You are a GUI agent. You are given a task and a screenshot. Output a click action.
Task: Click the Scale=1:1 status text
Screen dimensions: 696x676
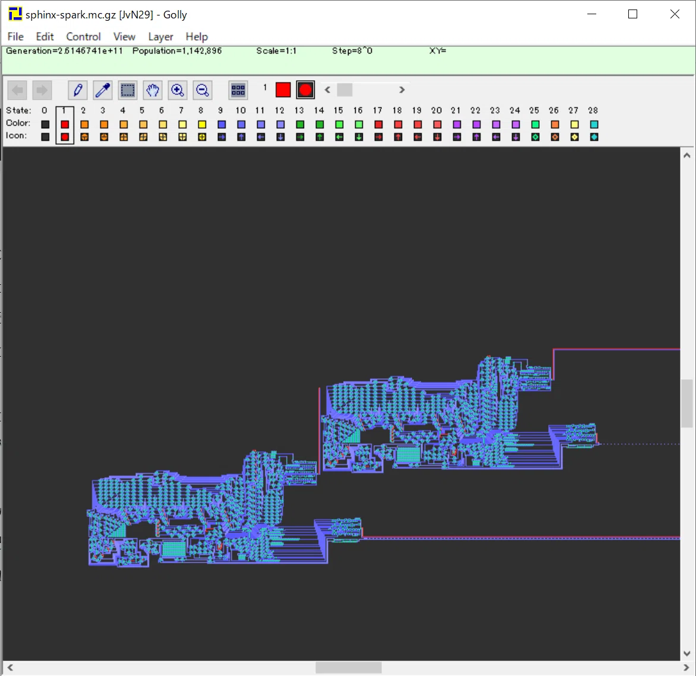[276, 51]
